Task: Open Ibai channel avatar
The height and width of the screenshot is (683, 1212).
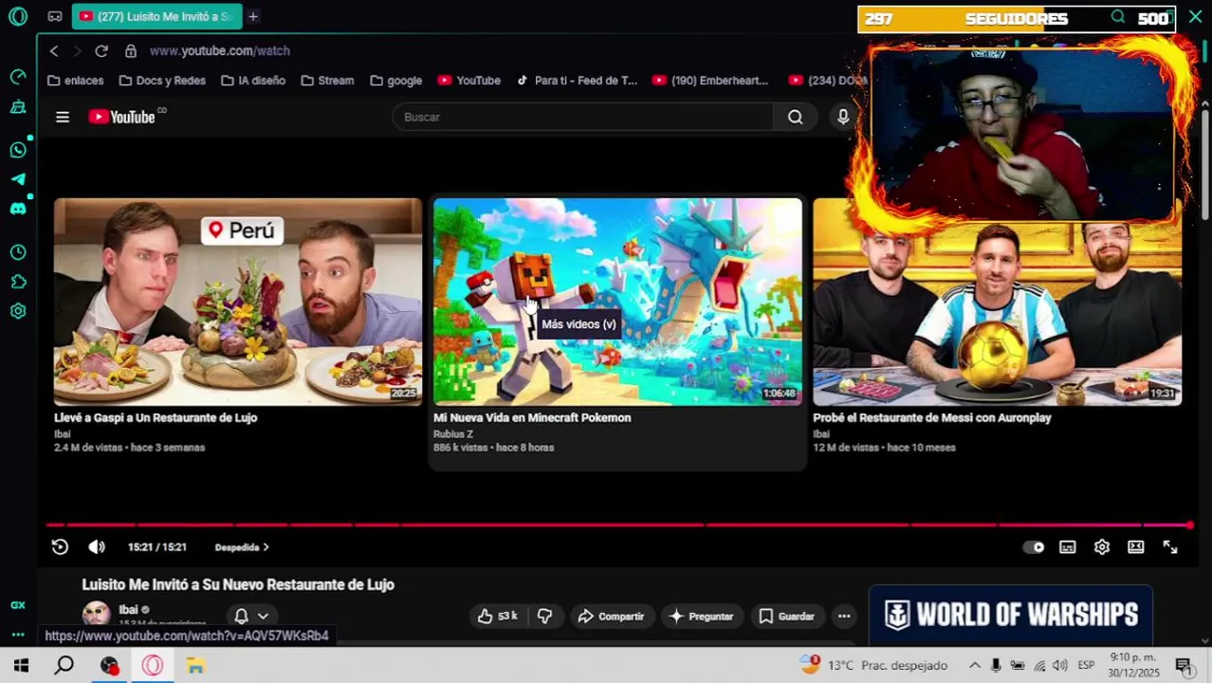Action: click(96, 614)
